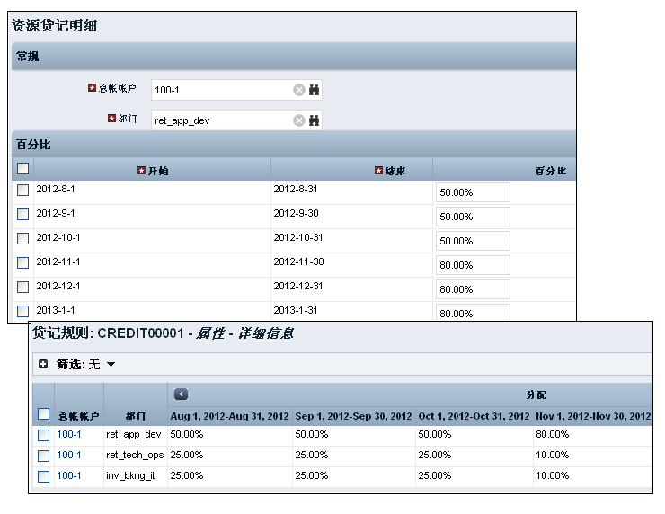Click the Aug 1, 2012-Aug 31, 2012 column header
This screenshot has width=665, height=514.
point(229,416)
